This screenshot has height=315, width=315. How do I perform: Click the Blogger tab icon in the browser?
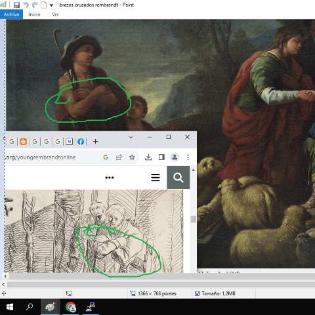(24, 142)
